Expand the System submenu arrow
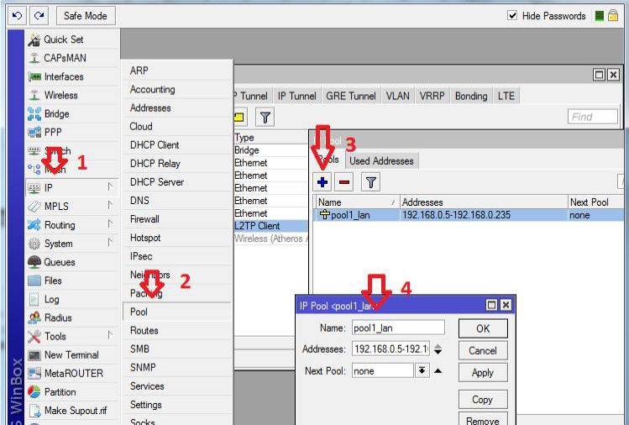The width and height of the screenshot is (629, 425). click(110, 242)
